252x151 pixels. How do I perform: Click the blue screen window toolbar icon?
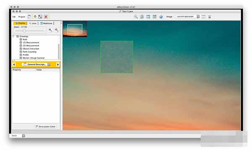(x=148, y=17)
